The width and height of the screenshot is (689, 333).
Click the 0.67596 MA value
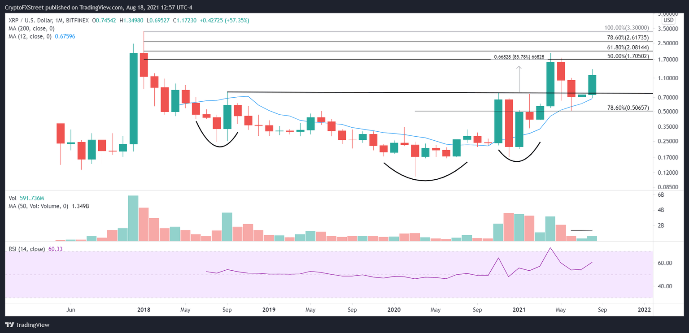[x=65, y=36]
